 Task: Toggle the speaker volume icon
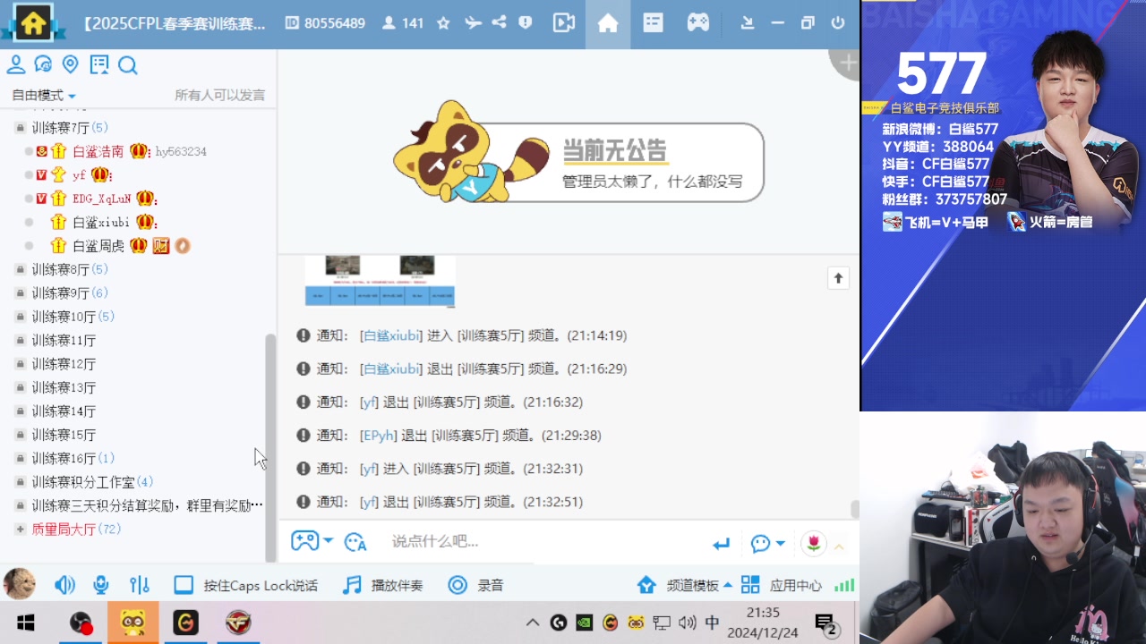click(x=64, y=585)
